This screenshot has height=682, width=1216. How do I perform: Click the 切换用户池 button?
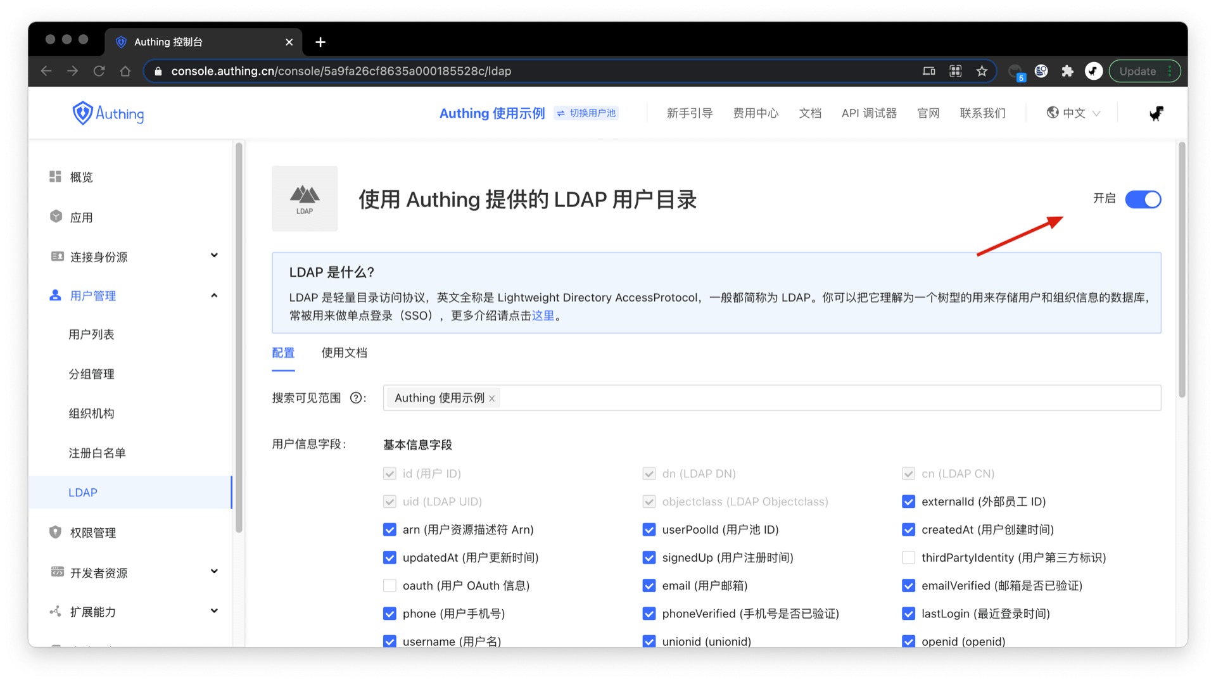pos(586,113)
